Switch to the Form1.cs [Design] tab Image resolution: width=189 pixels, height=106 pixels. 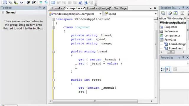[x=99, y=8]
